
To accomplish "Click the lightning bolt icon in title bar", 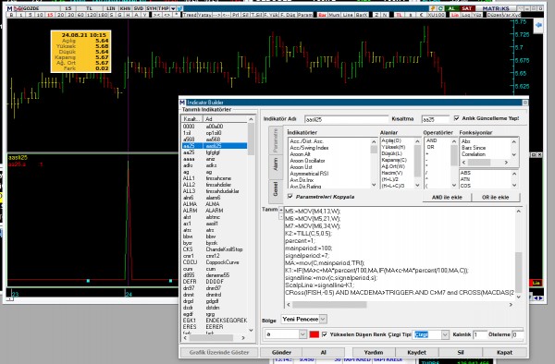I will pyautogui.click(x=433, y=8).
